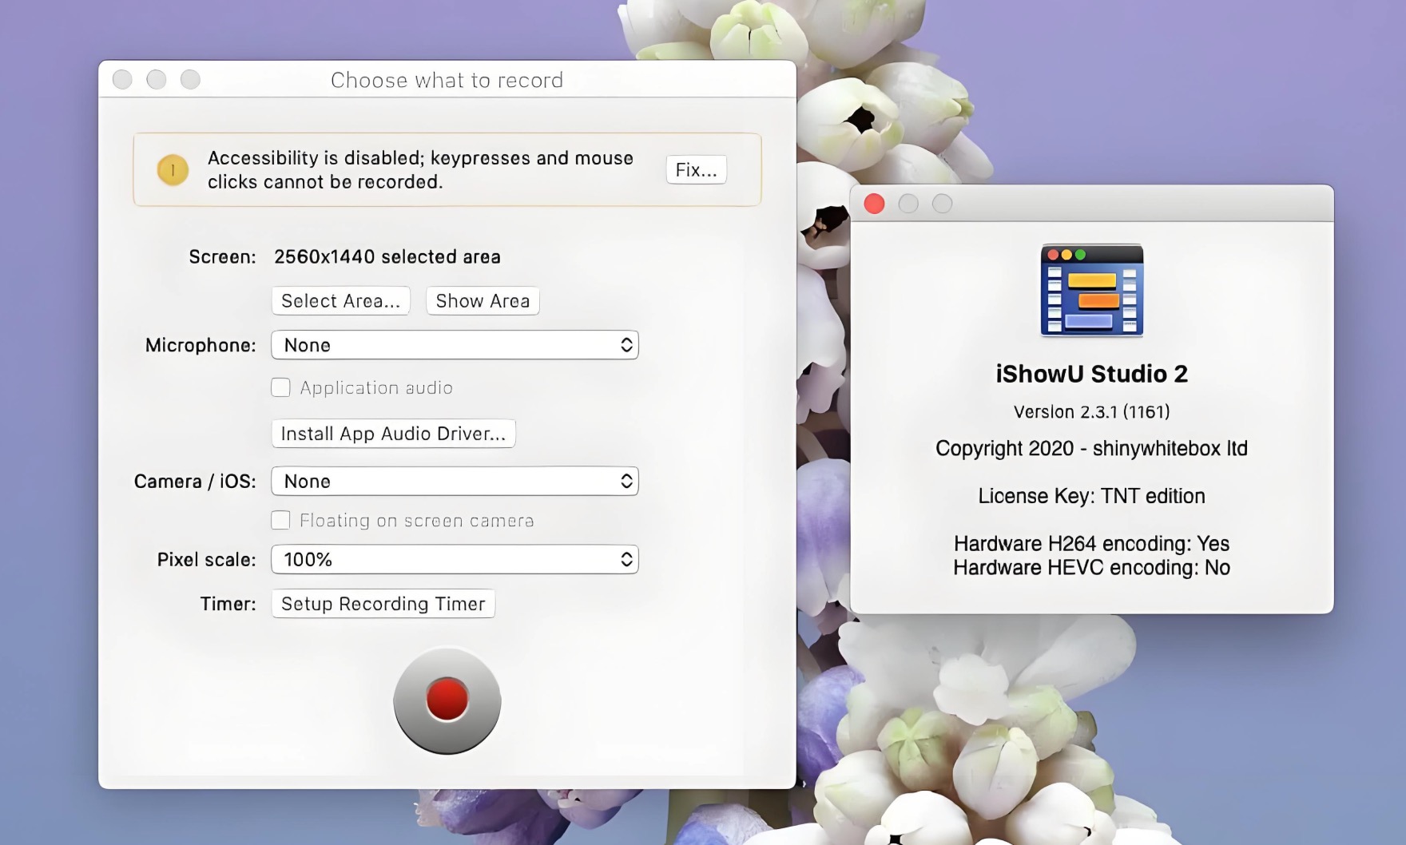Open the Pixel scale dropdown showing 100%
This screenshot has height=845, width=1406.
[455, 559]
